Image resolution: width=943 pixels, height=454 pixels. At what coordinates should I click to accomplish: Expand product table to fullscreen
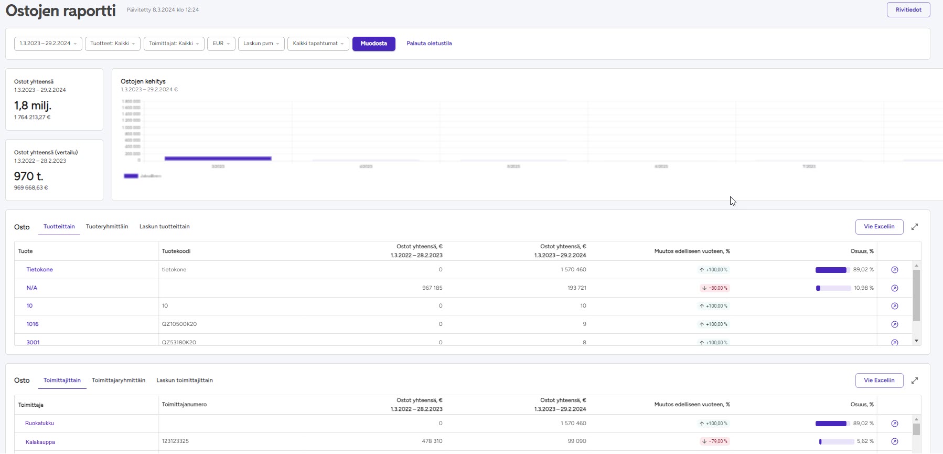click(x=915, y=227)
